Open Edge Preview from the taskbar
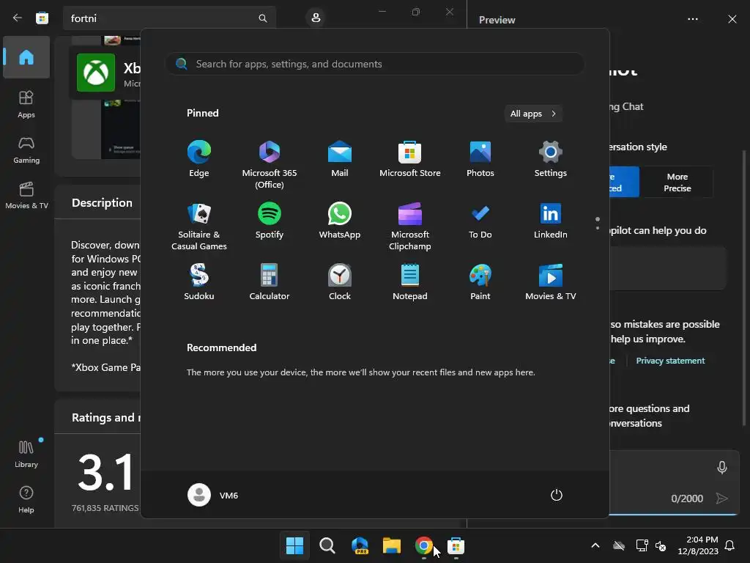This screenshot has height=563, width=750. [360, 545]
